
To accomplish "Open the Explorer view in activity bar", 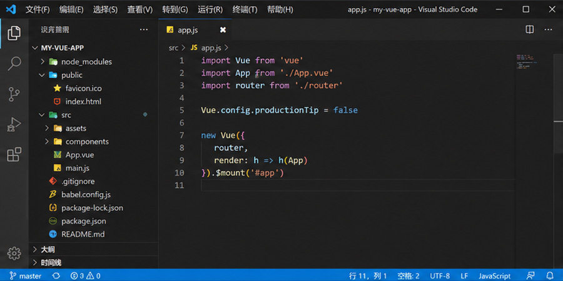I will click(14, 33).
